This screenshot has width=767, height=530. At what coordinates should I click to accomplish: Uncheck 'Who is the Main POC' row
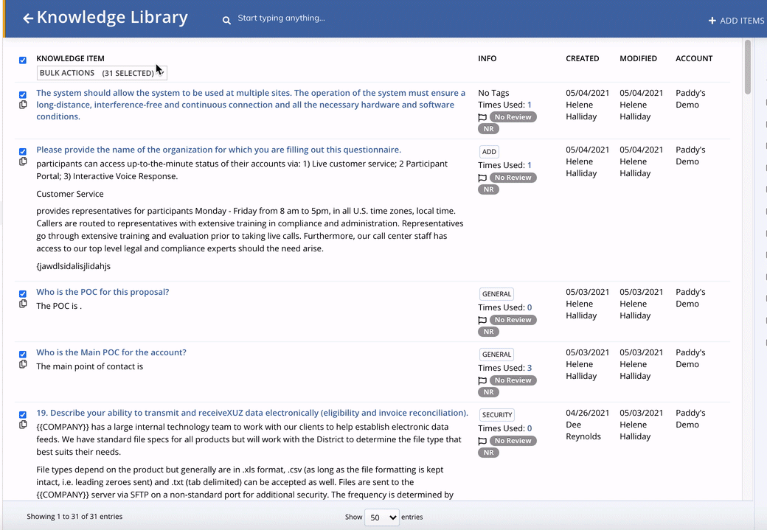click(x=23, y=355)
